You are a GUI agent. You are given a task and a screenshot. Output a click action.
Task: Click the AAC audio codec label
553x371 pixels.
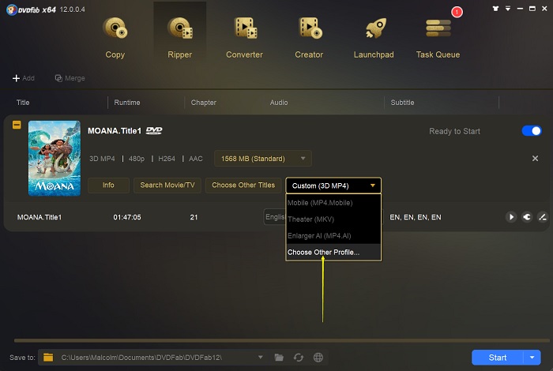(196, 159)
